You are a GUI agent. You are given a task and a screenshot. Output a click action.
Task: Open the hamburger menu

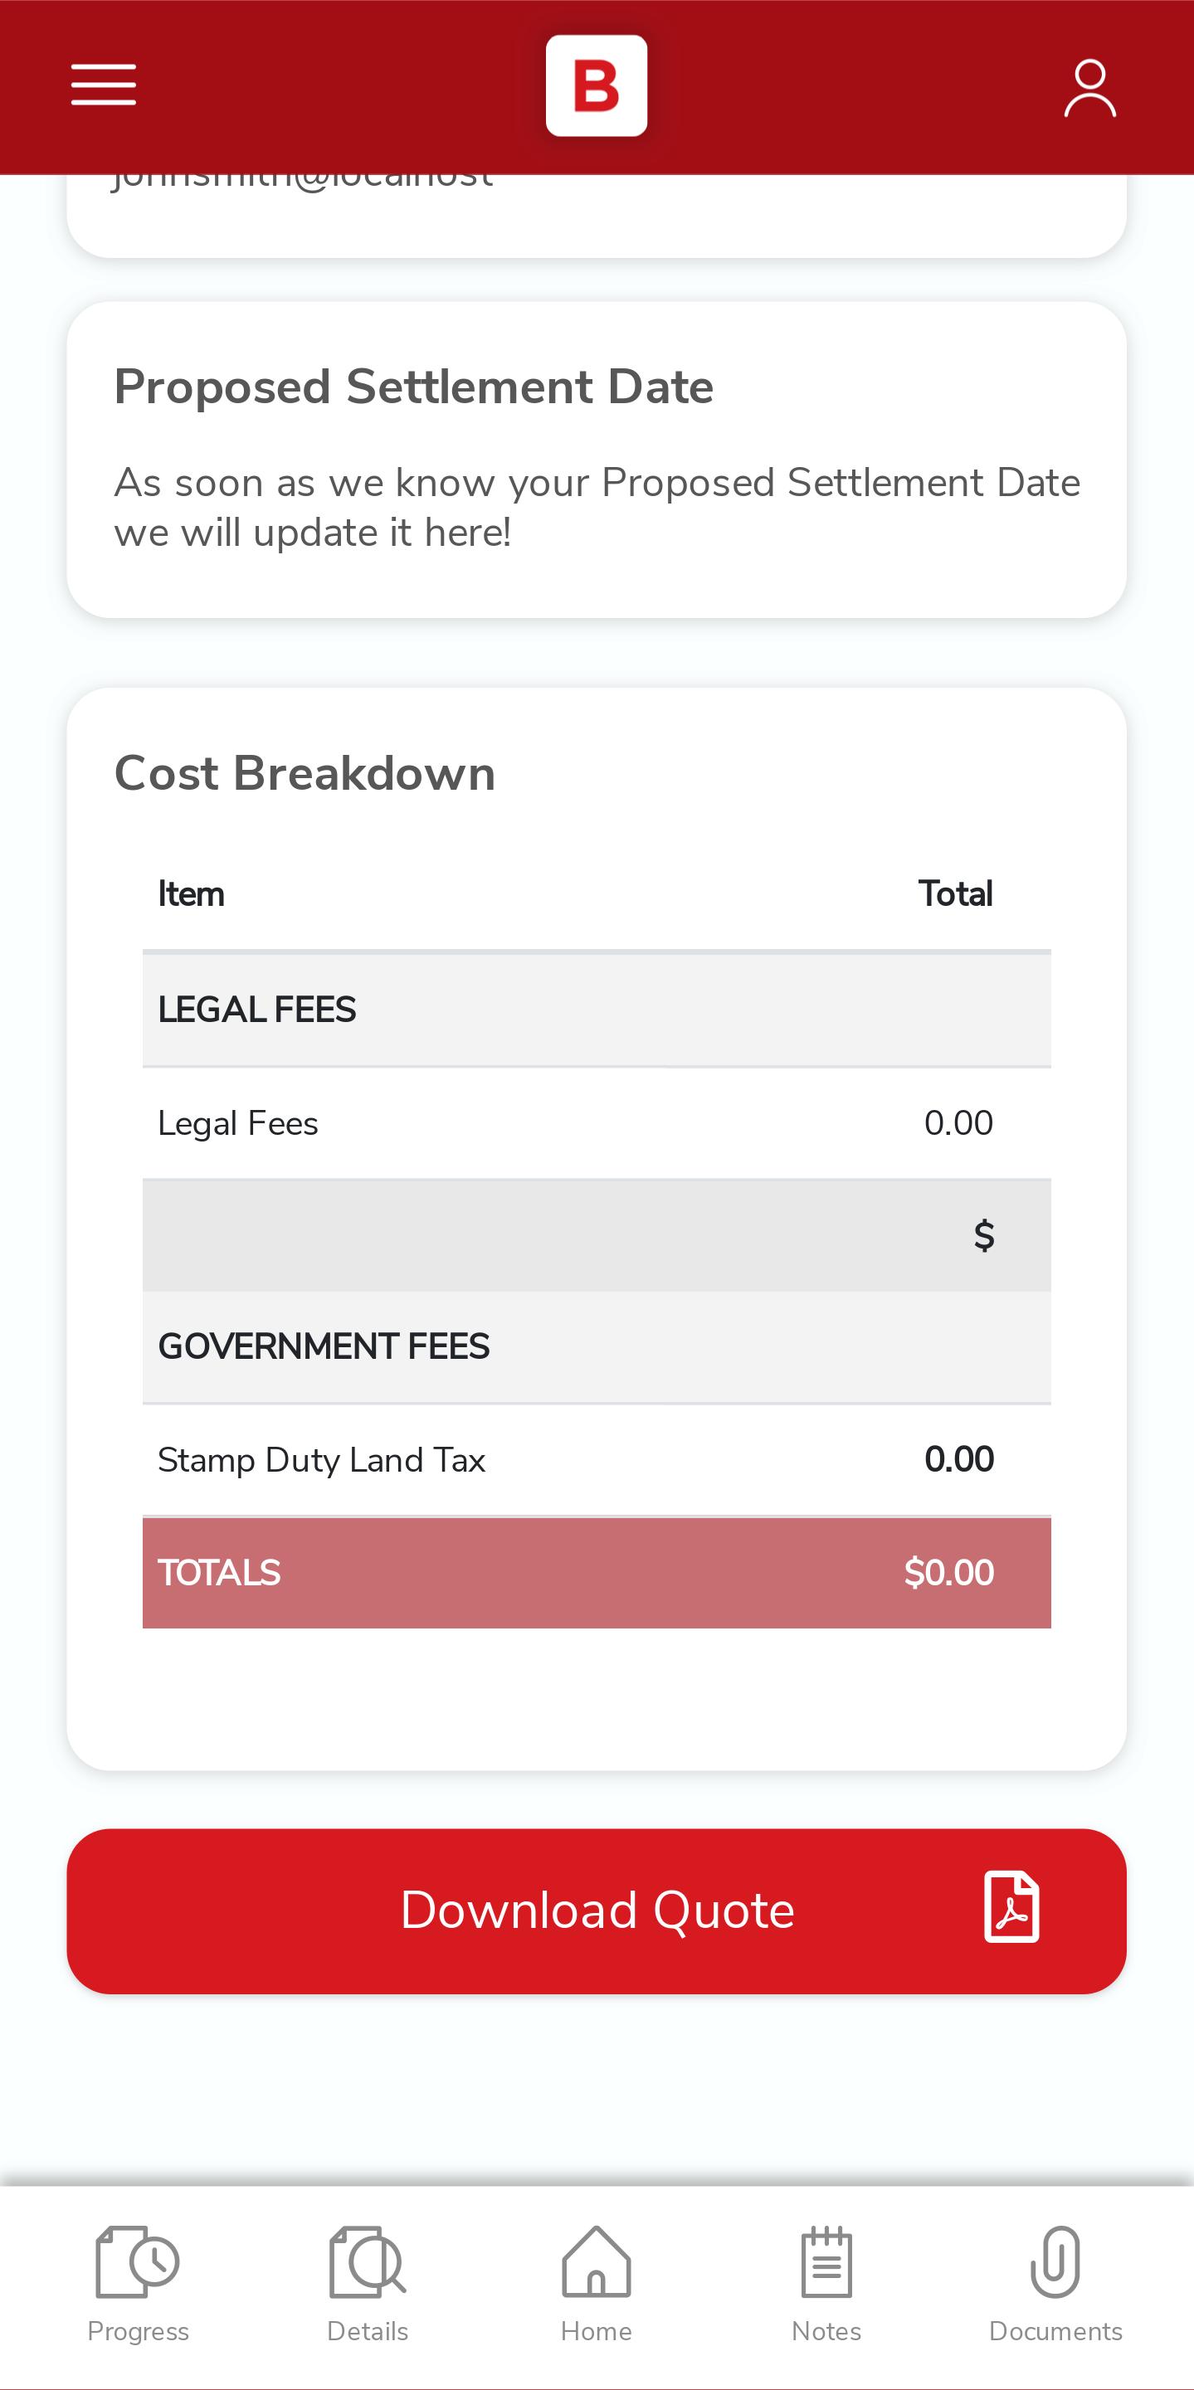[x=104, y=85]
